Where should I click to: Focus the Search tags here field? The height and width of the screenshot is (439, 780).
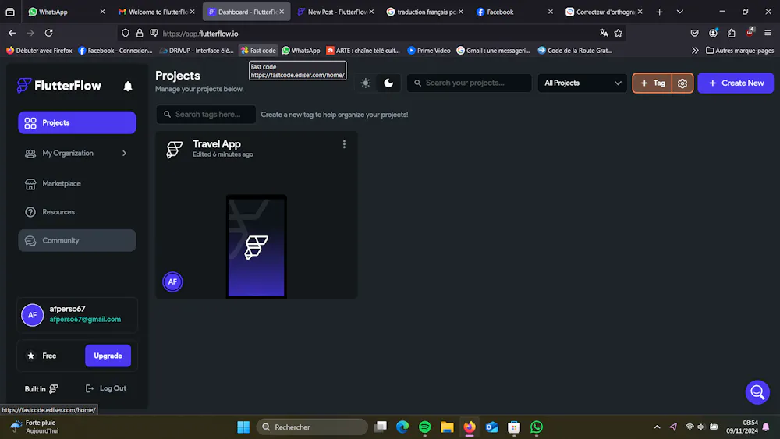(x=206, y=115)
